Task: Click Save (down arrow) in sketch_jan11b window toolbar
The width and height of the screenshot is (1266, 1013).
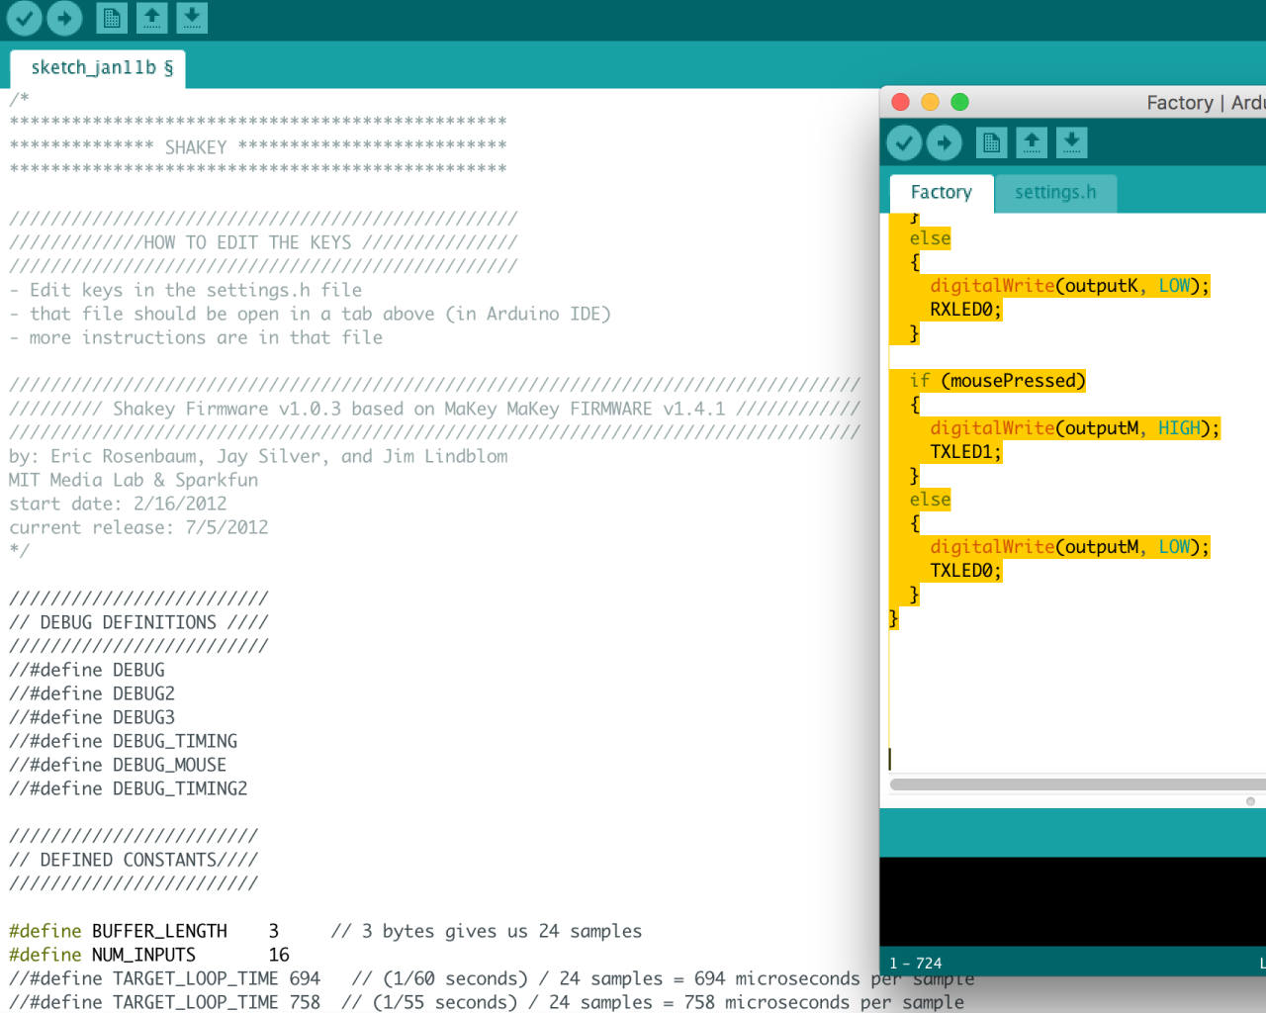Action: click(x=192, y=18)
